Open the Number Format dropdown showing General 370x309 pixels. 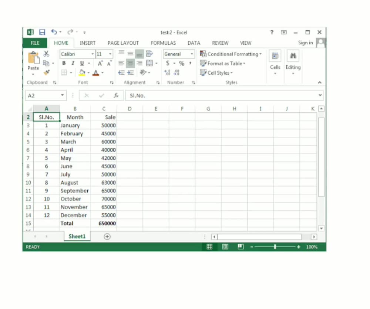click(x=179, y=54)
